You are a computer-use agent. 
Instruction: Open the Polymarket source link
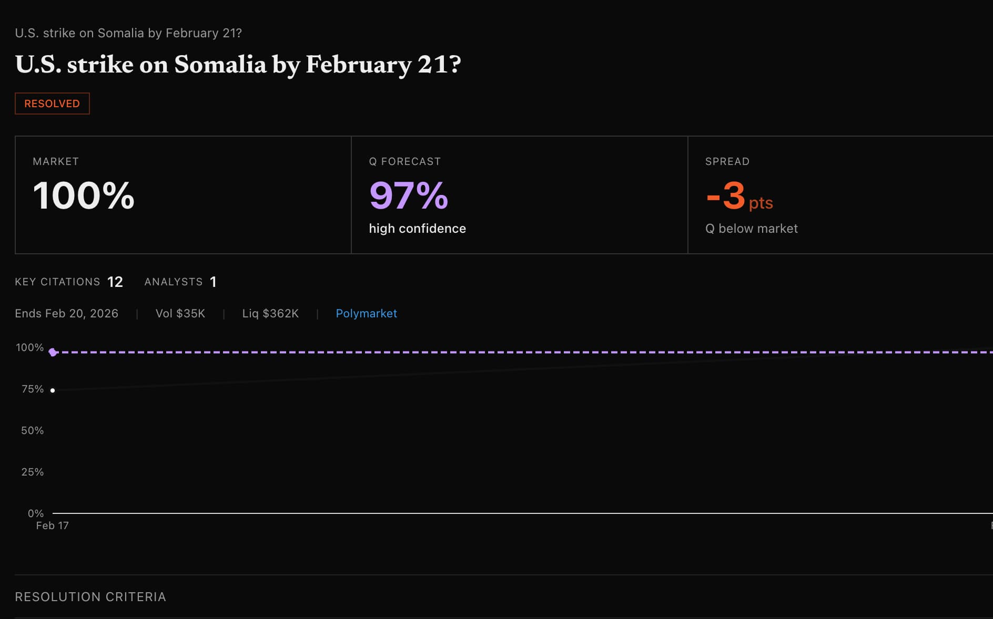pyautogui.click(x=366, y=314)
